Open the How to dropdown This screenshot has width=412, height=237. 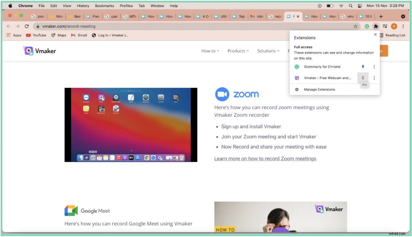coord(210,51)
